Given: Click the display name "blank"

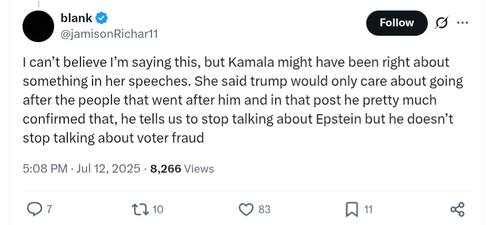Looking at the screenshot, I should click(76, 19).
